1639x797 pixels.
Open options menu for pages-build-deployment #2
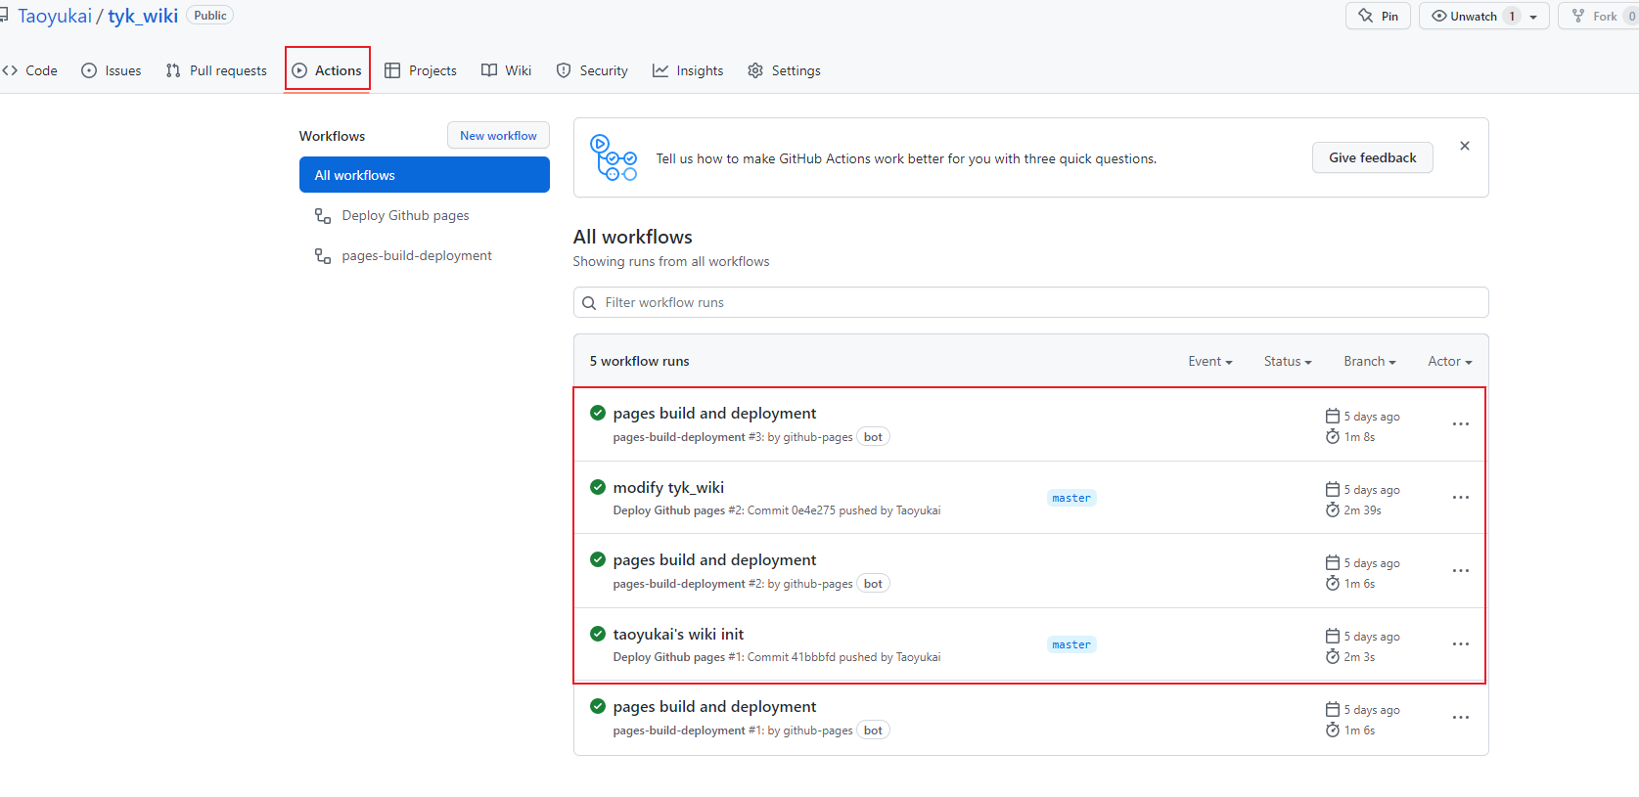point(1461,570)
